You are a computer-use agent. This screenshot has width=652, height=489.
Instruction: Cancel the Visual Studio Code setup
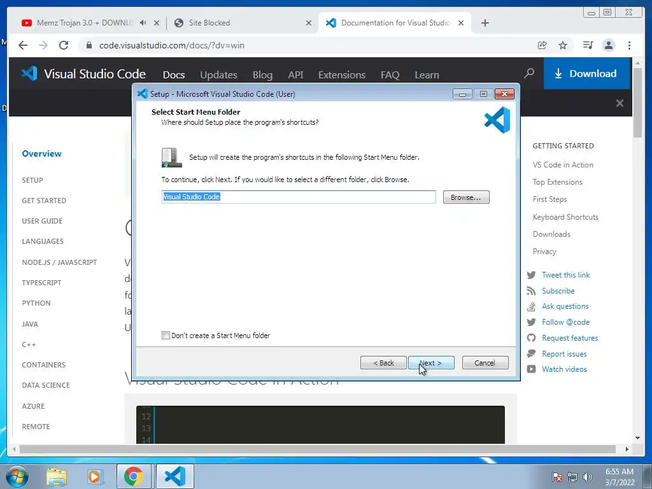485,362
